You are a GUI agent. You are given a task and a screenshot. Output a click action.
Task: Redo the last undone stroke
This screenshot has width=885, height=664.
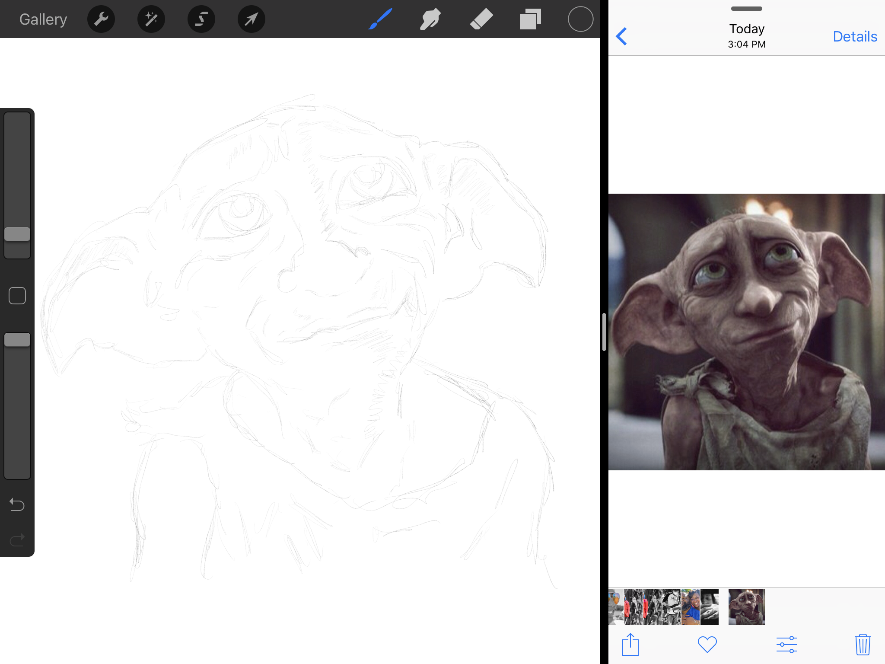pos(17,540)
